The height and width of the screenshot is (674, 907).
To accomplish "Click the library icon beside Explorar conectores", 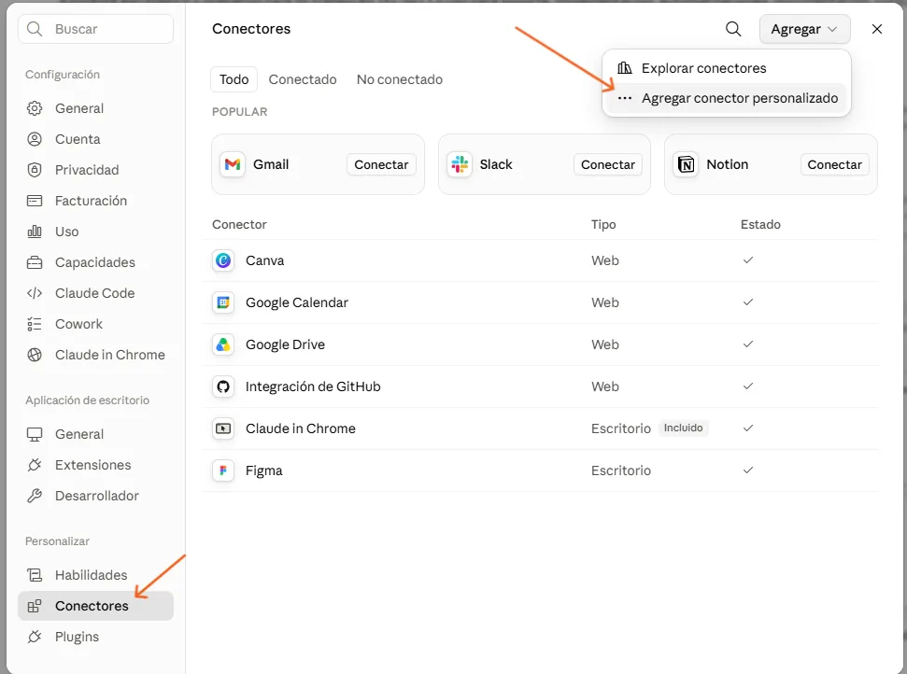I will [x=624, y=67].
